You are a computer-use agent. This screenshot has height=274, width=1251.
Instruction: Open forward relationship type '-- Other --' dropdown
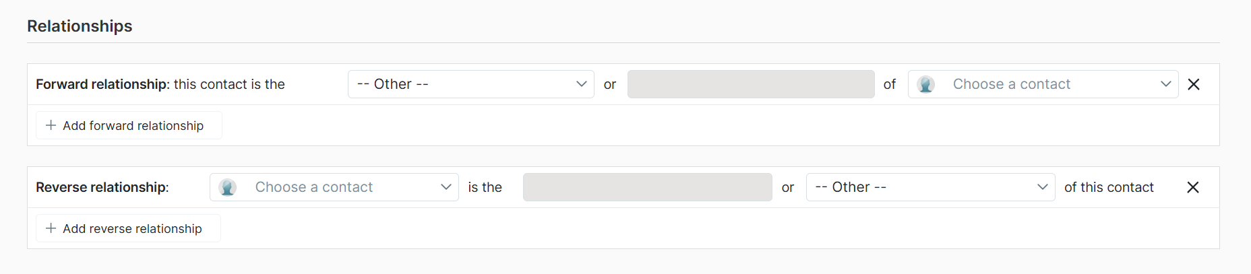pos(470,84)
